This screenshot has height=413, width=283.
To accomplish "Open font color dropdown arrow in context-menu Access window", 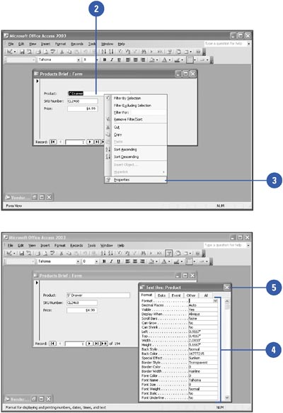I will (169, 60).
